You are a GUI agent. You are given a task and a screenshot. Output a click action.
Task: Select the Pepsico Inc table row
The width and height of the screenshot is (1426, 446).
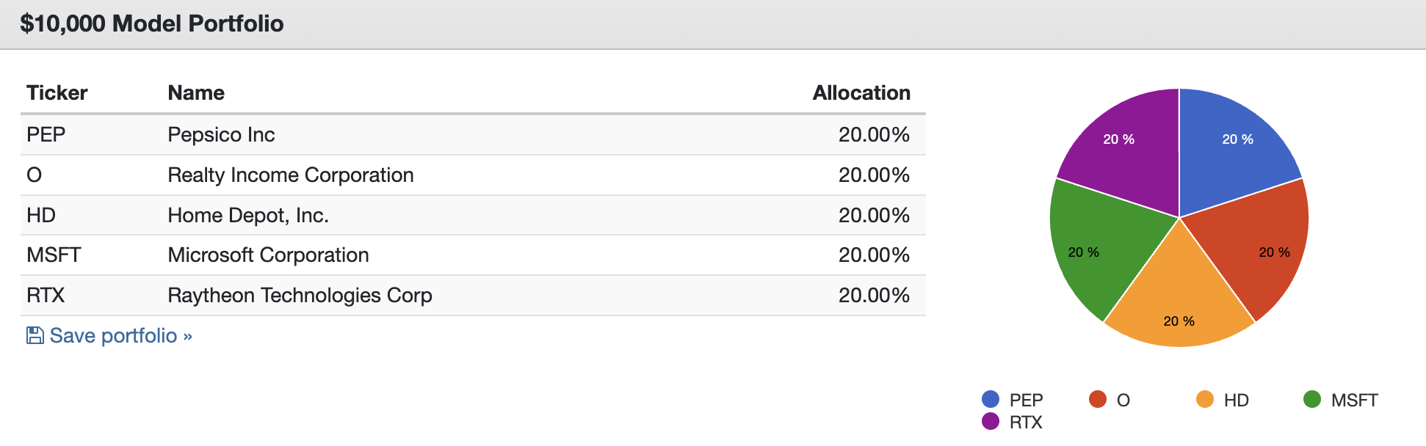473,135
